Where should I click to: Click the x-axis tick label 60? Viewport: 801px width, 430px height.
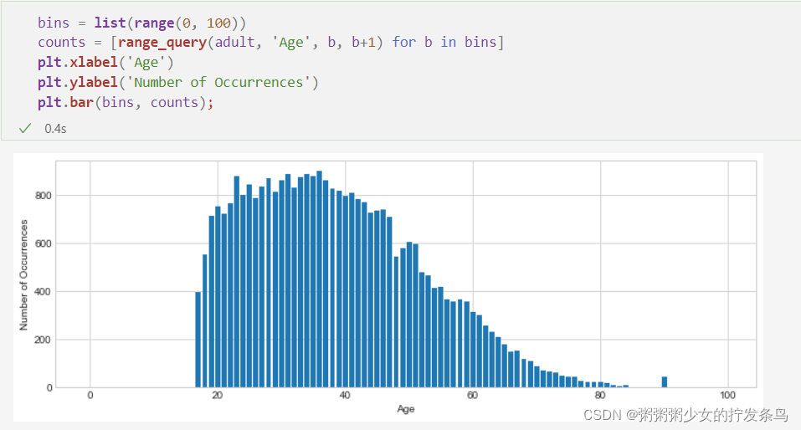click(473, 395)
